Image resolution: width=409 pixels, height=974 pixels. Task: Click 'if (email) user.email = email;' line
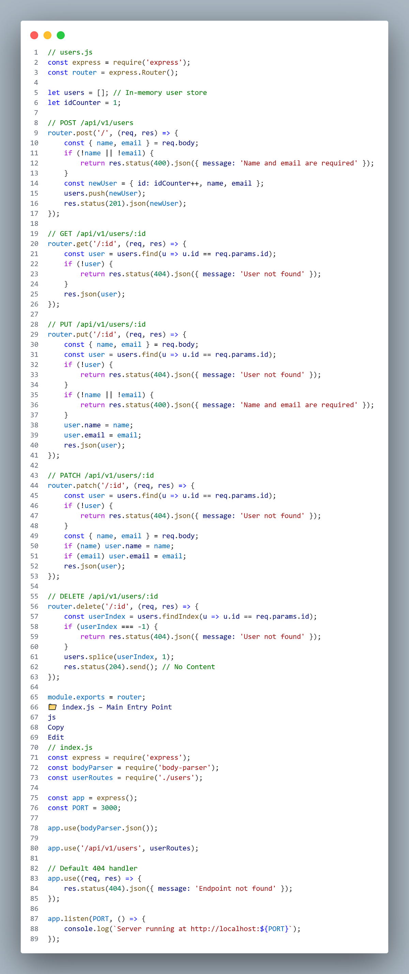pos(125,556)
